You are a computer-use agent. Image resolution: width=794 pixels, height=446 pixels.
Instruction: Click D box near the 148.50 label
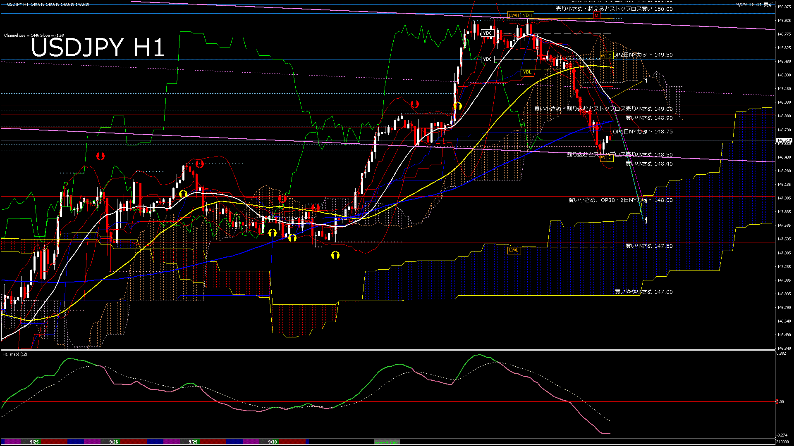coord(610,157)
